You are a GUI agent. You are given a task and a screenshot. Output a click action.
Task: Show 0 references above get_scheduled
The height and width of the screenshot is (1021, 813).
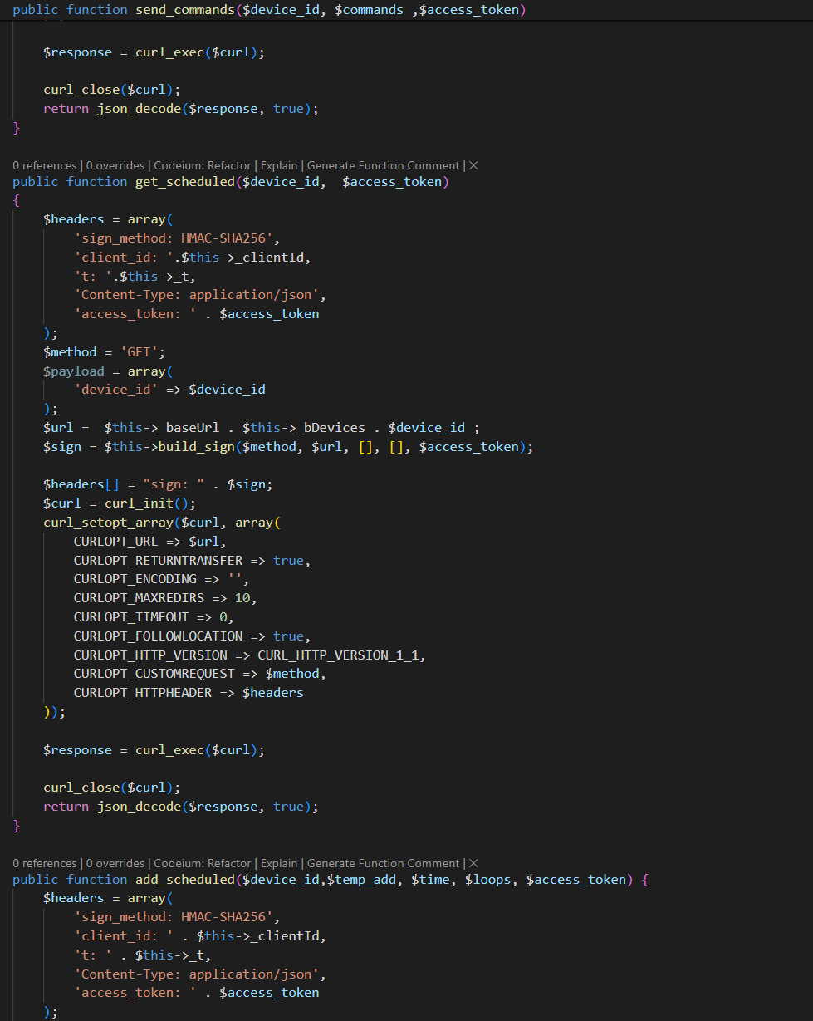pos(46,165)
